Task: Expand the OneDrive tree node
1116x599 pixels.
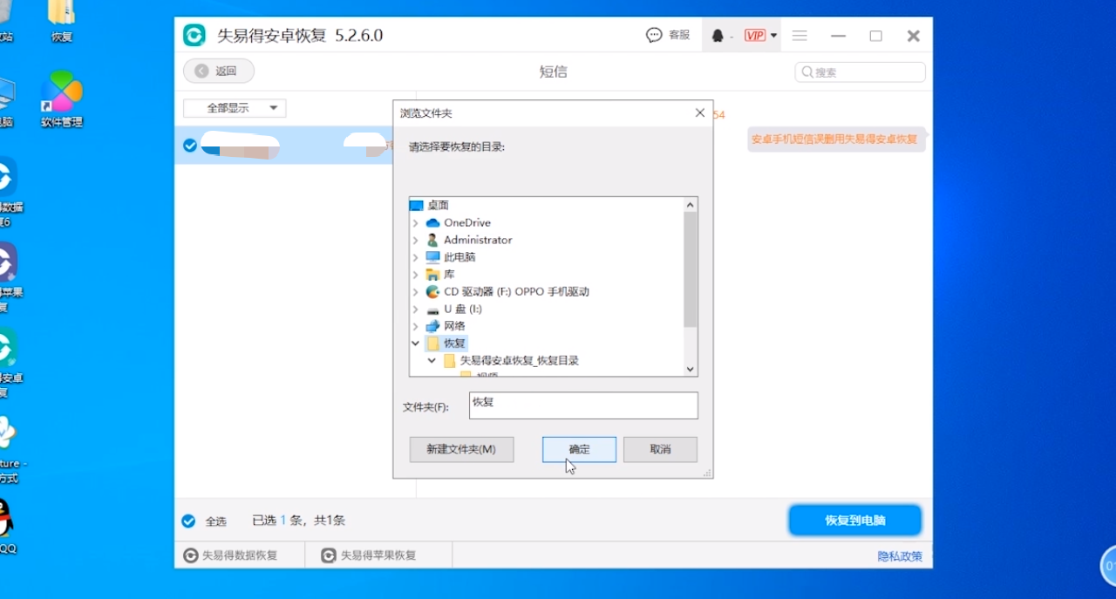Action: coord(415,223)
